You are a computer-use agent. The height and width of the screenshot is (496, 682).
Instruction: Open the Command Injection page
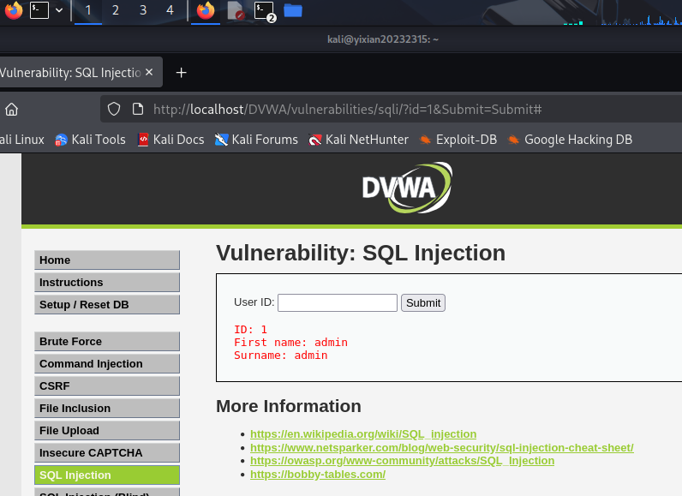point(107,363)
